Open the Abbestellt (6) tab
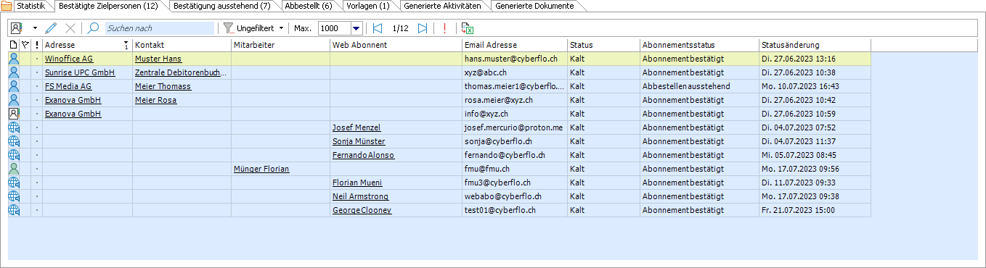Image resolution: width=986 pixels, height=268 pixels. click(x=309, y=6)
